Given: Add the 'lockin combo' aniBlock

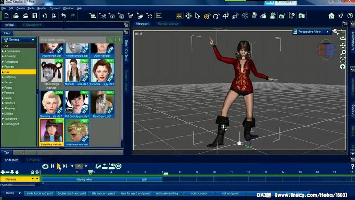Looking at the screenshot, I should (198, 193).
